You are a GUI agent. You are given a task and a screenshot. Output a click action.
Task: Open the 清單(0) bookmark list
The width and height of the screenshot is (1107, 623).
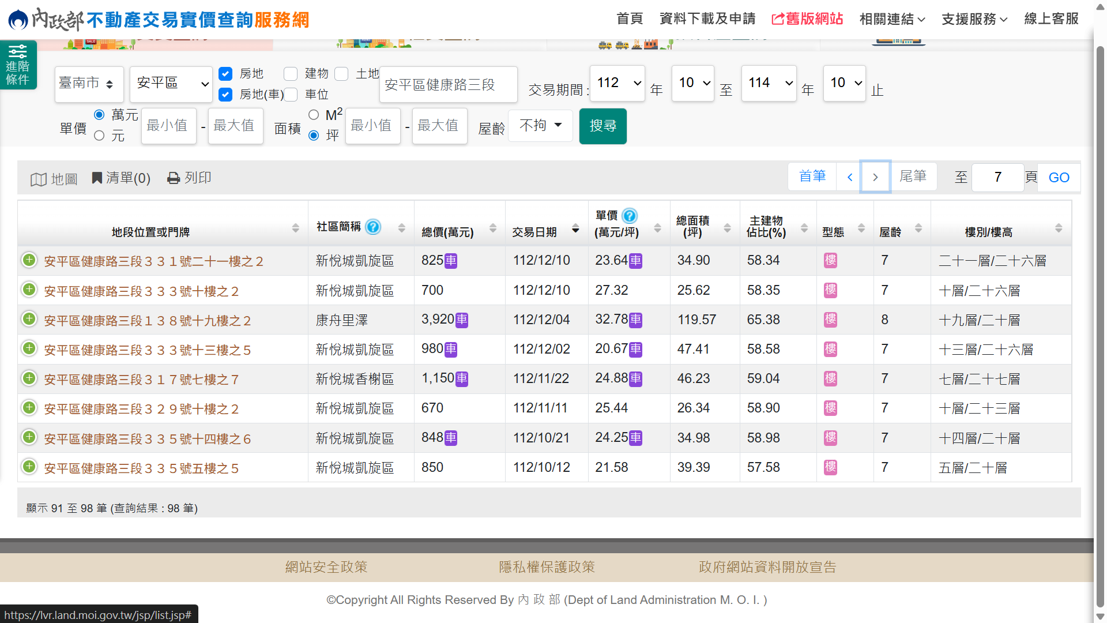(121, 178)
